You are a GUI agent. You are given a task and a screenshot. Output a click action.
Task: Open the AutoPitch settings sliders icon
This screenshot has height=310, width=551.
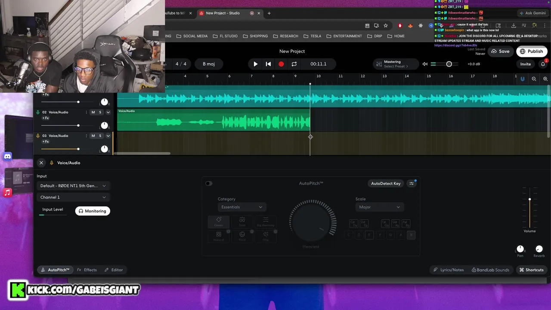[x=412, y=183]
